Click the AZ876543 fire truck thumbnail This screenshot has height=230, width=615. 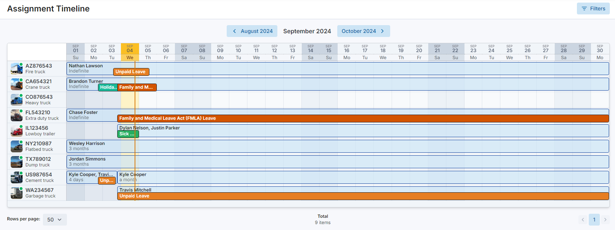tap(17, 69)
